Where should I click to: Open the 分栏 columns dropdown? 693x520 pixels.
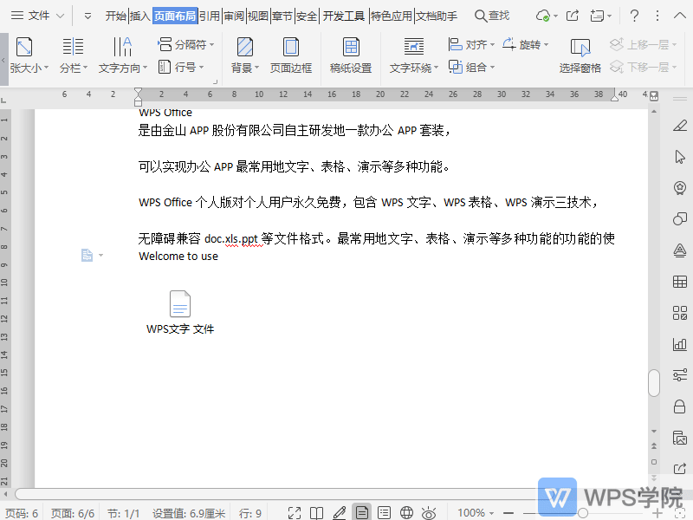point(74,68)
